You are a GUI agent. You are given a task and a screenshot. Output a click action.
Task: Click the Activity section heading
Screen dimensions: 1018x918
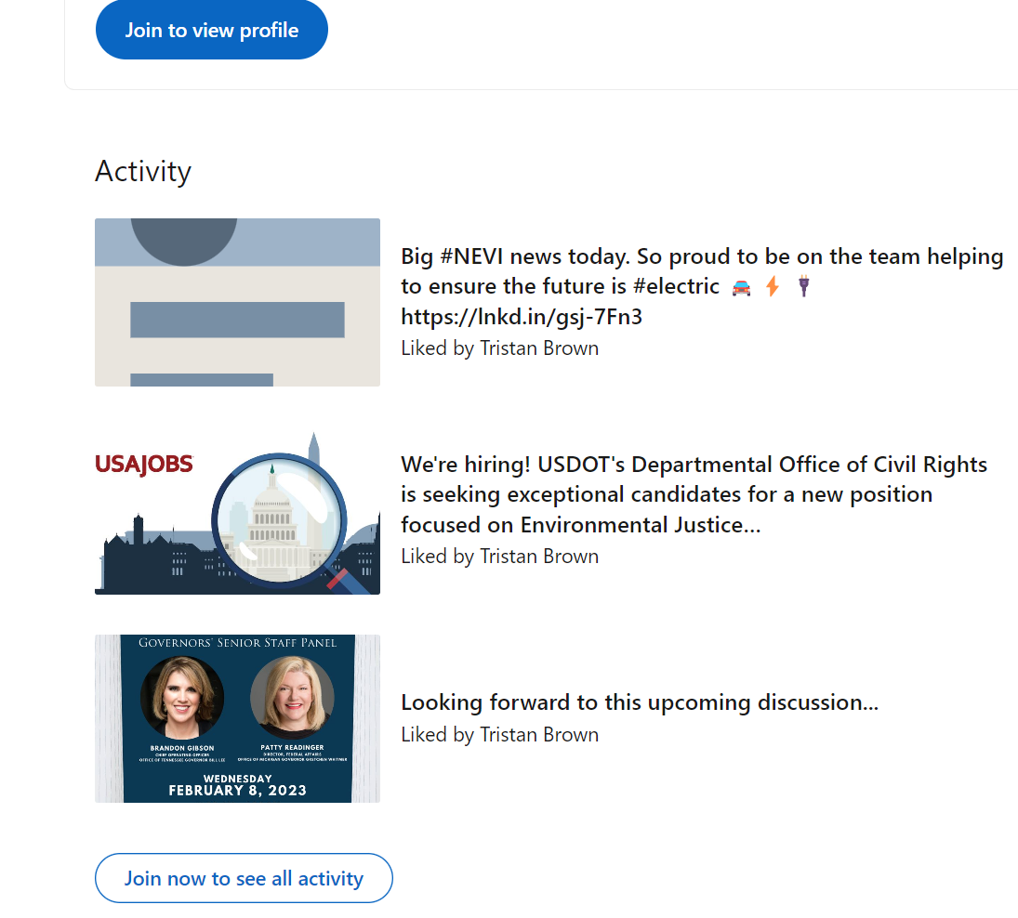[143, 171]
